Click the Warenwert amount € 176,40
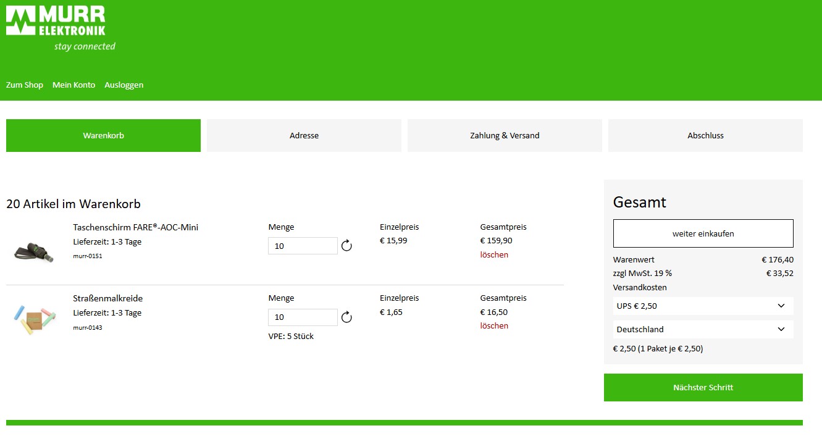Viewport: 822px width, 444px height. [x=778, y=260]
